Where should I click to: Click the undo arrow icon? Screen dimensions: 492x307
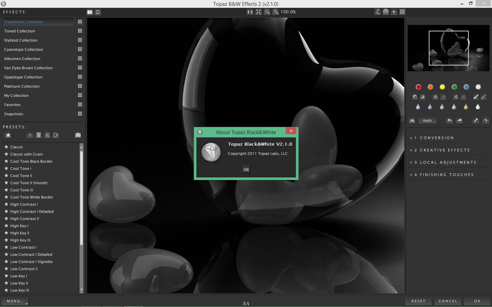450,120
